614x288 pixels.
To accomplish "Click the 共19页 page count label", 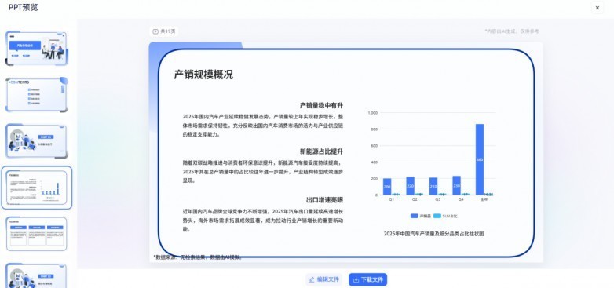I will click(168, 31).
